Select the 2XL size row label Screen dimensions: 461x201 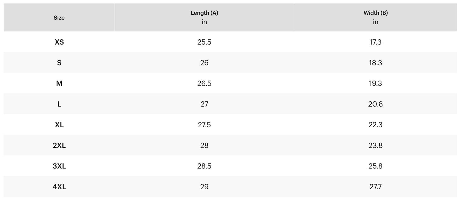[59, 145]
